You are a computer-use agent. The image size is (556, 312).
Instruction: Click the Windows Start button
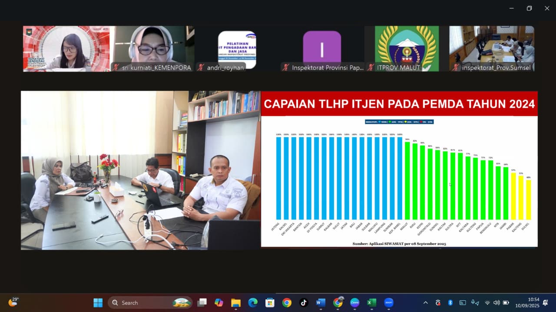[98, 302]
